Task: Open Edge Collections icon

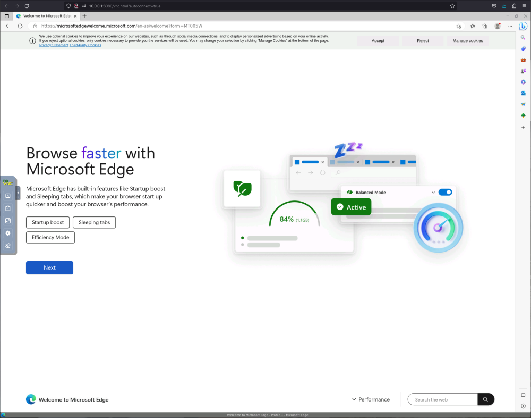Action: (485, 26)
